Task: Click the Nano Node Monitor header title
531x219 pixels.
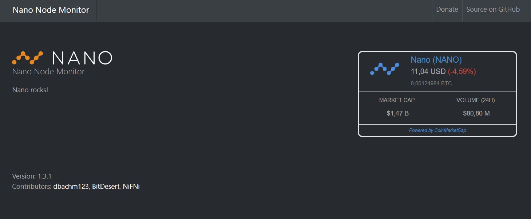Action: coord(51,10)
